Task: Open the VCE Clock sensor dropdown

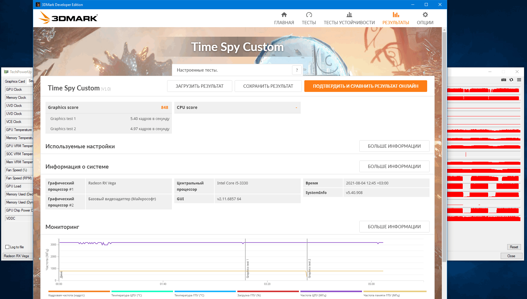Action: (19, 121)
